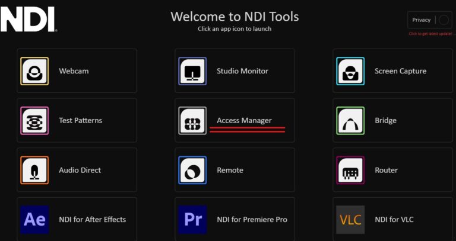Click the After Effects Ae icon
The width and height of the screenshot is (456, 241).
click(x=34, y=220)
